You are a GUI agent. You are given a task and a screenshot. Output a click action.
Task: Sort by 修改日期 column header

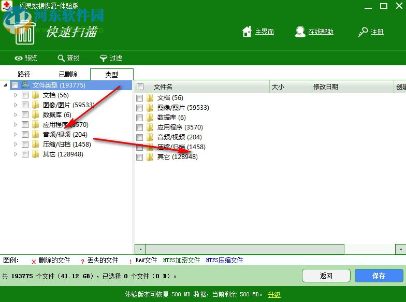352,87
